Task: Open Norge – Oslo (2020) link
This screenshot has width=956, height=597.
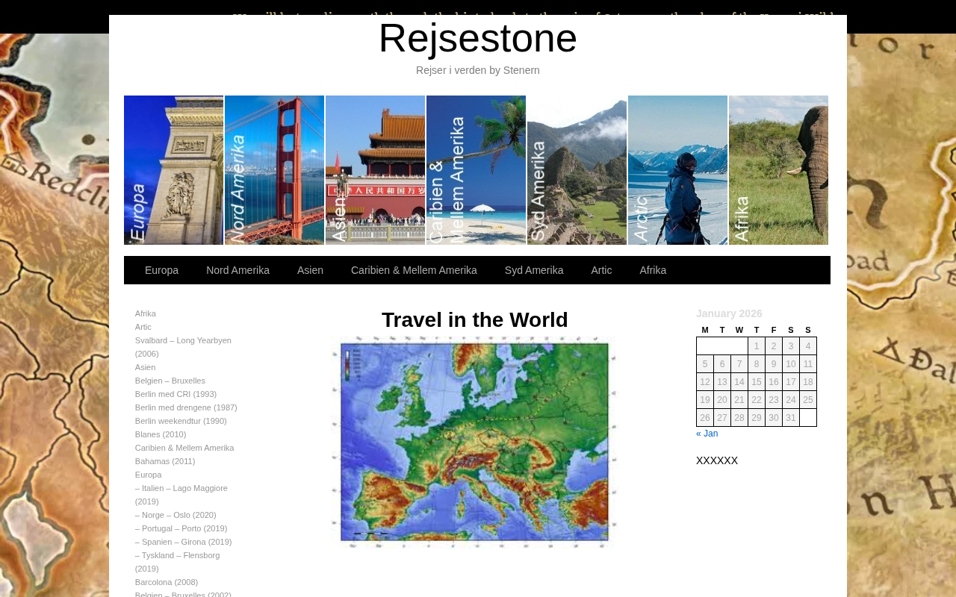Action: 176,515
